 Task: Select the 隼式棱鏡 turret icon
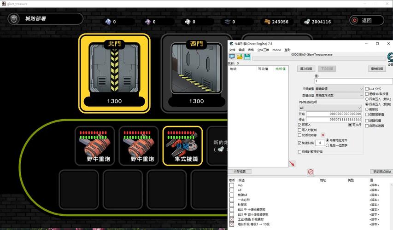pyautogui.click(x=182, y=146)
